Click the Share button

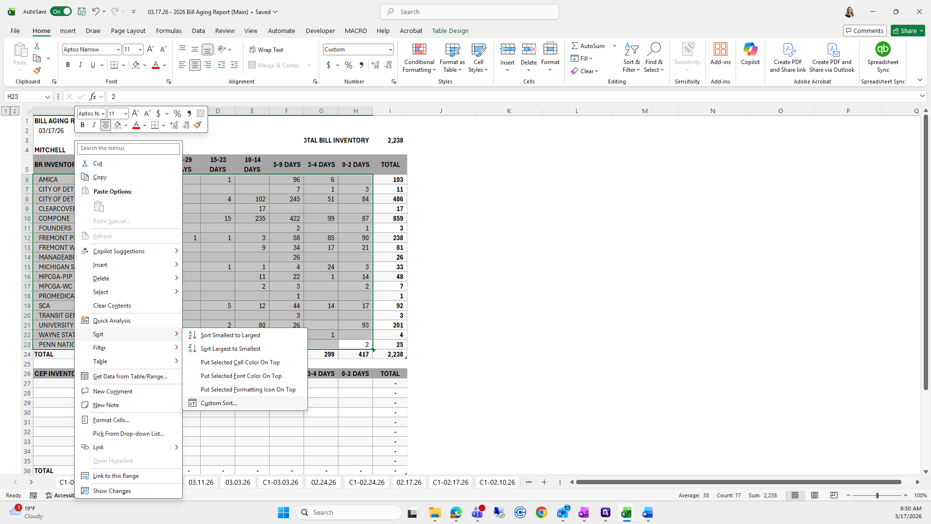point(908,31)
